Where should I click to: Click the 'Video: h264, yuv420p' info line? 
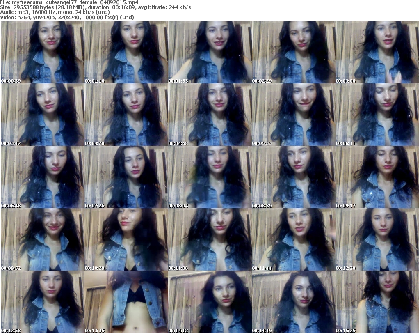point(67,17)
